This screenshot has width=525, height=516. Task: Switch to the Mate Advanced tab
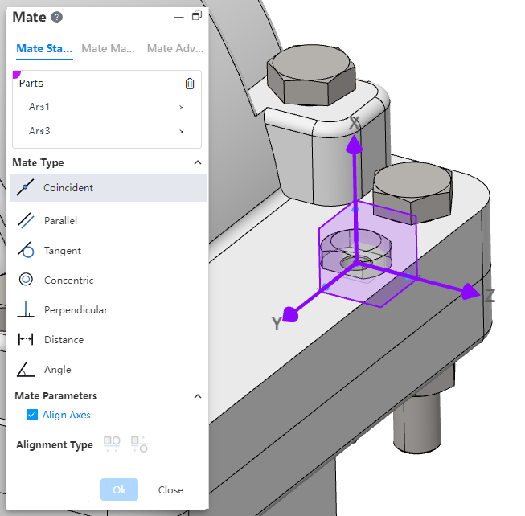pos(175,49)
